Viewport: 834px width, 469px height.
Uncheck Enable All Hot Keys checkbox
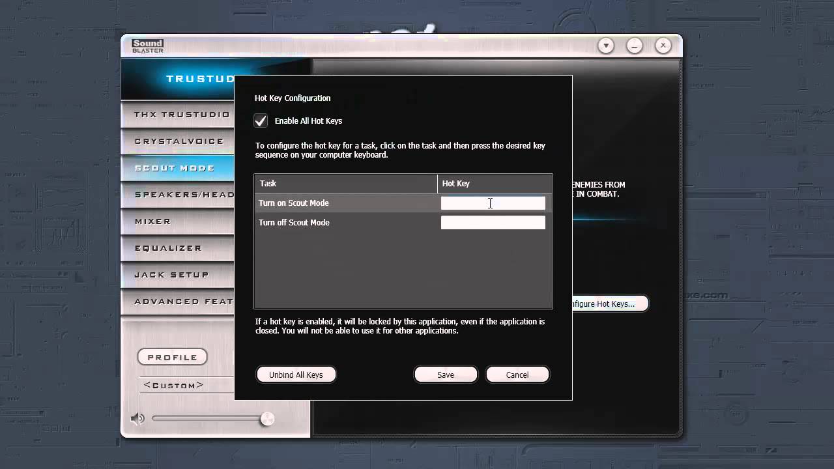tap(261, 121)
